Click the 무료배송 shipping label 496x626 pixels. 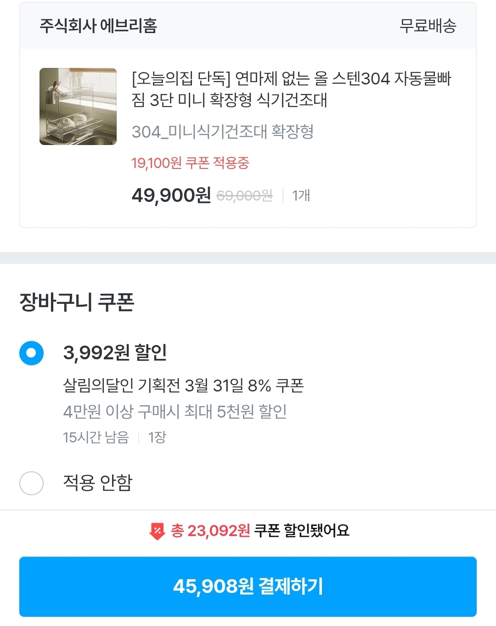[x=428, y=26]
